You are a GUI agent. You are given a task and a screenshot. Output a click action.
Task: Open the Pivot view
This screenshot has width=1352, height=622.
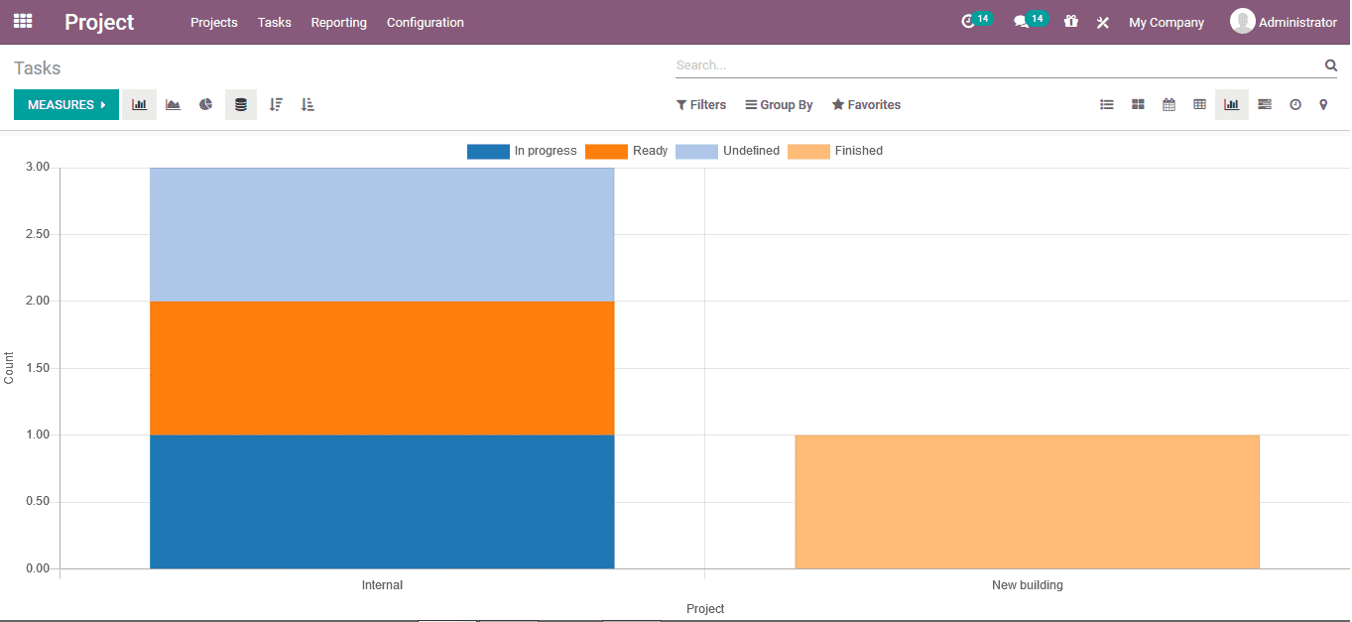click(1200, 104)
